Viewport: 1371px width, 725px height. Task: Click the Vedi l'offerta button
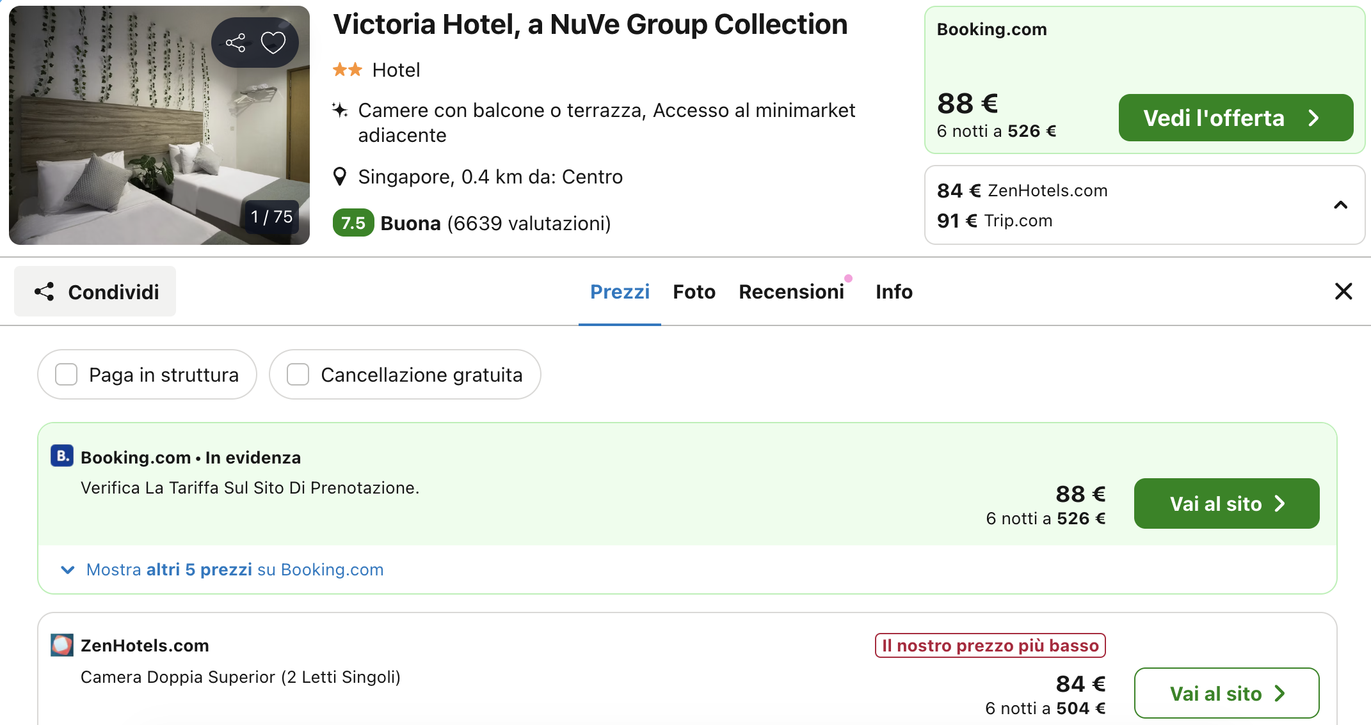click(1235, 118)
